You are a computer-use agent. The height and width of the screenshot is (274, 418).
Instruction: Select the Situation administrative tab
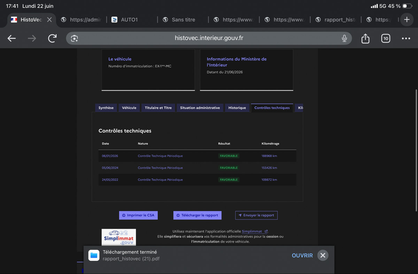[x=200, y=108]
